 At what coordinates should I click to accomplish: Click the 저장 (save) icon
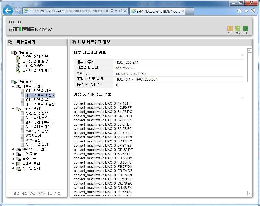[x=238, y=29]
